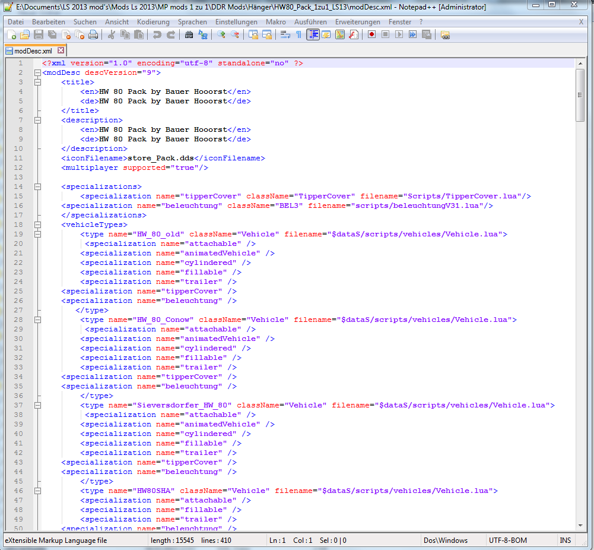Screen dimensions: 594x550
Task: Click the Stop recording macro icon
Action: click(x=385, y=35)
